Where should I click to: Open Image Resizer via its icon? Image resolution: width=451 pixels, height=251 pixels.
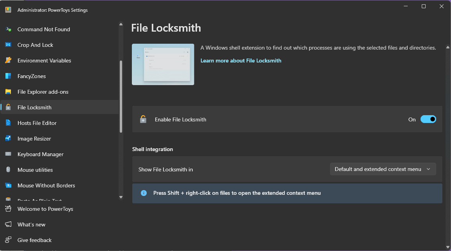8,139
